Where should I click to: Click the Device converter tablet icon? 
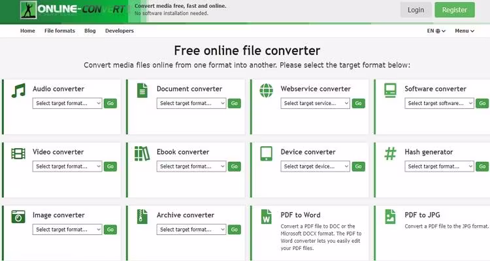tap(267, 153)
